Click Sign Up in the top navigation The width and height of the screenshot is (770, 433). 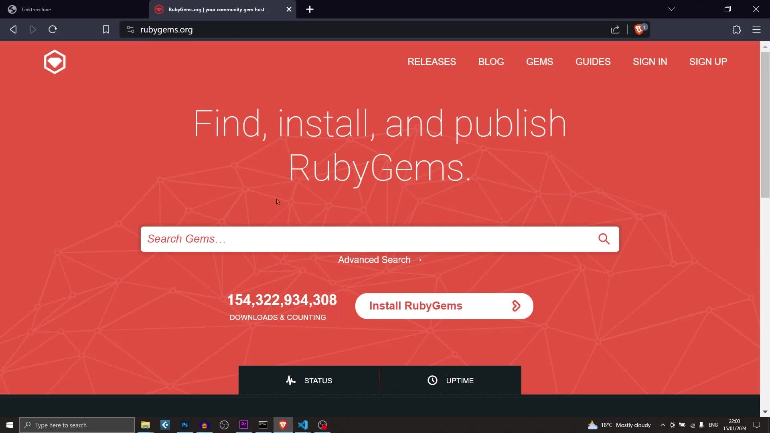tap(708, 62)
